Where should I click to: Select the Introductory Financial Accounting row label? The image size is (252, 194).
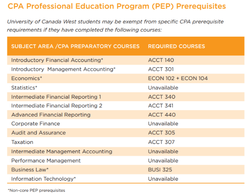point(57,60)
